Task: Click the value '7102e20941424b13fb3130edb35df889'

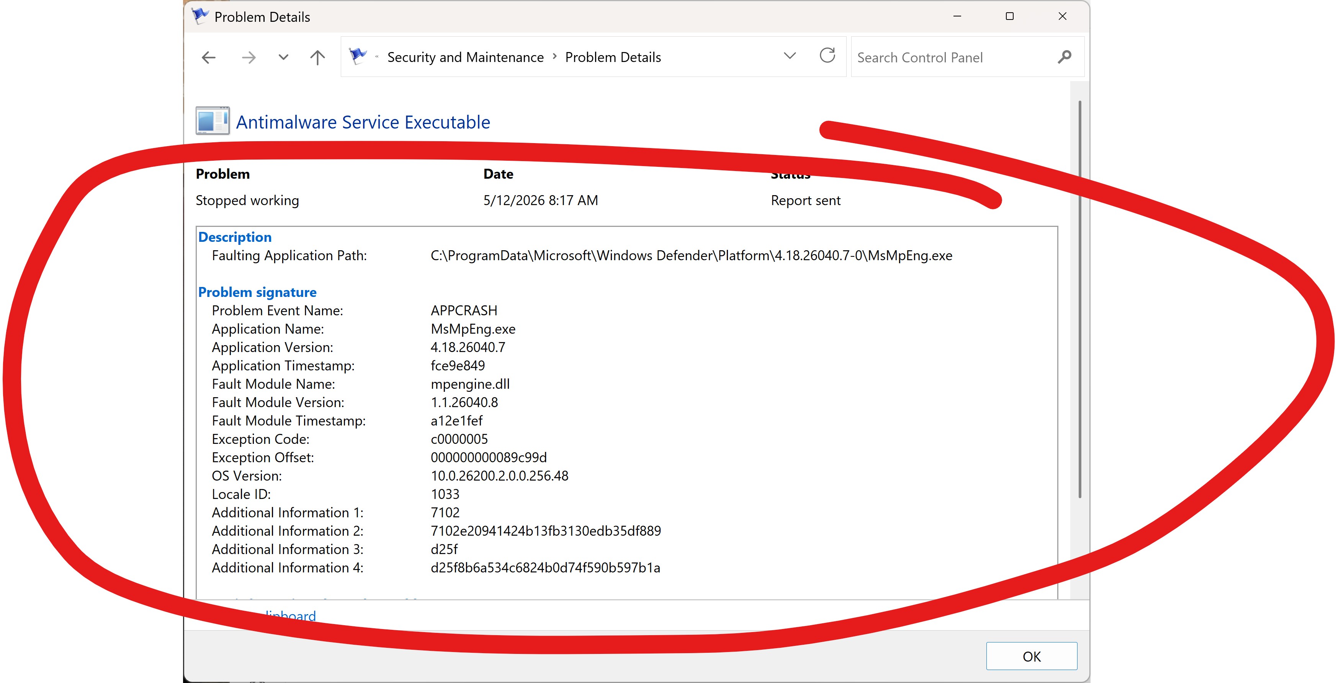Action: pos(546,531)
